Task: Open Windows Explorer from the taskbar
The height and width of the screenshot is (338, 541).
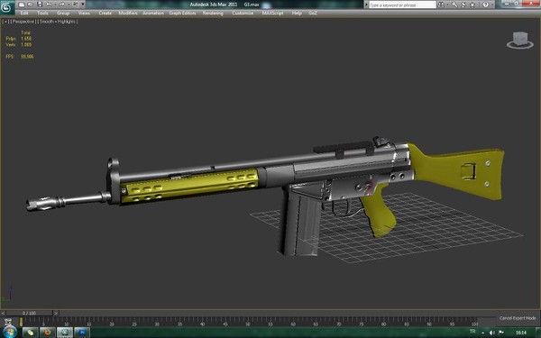Action: 30,333
